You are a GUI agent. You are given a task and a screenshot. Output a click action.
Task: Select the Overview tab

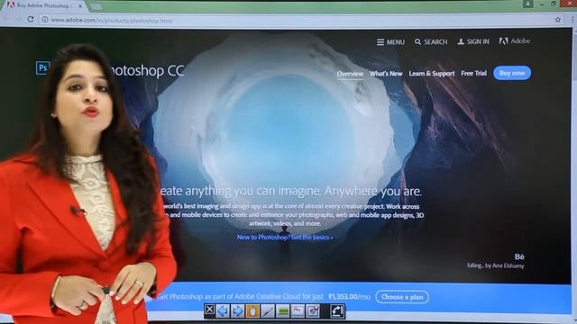[350, 74]
